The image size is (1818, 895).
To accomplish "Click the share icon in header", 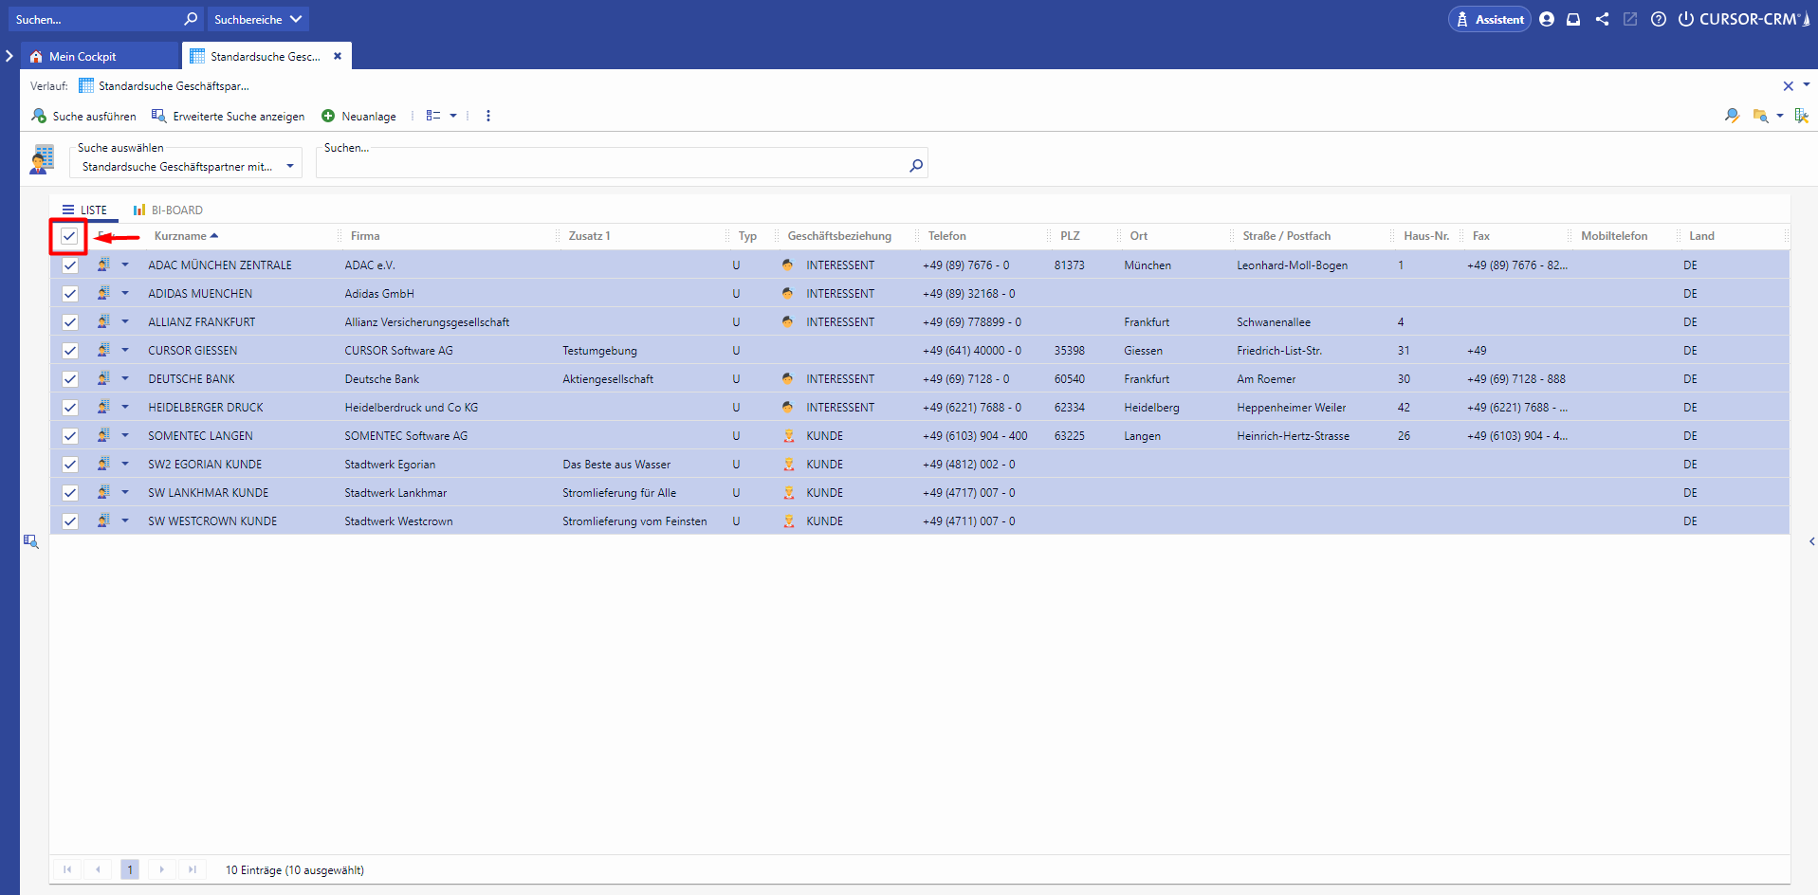I will (1602, 19).
